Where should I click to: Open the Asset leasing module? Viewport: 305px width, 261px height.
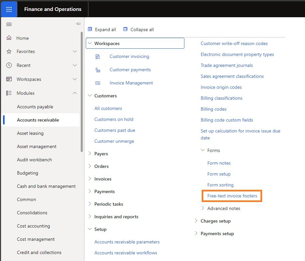pyautogui.click(x=30, y=133)
